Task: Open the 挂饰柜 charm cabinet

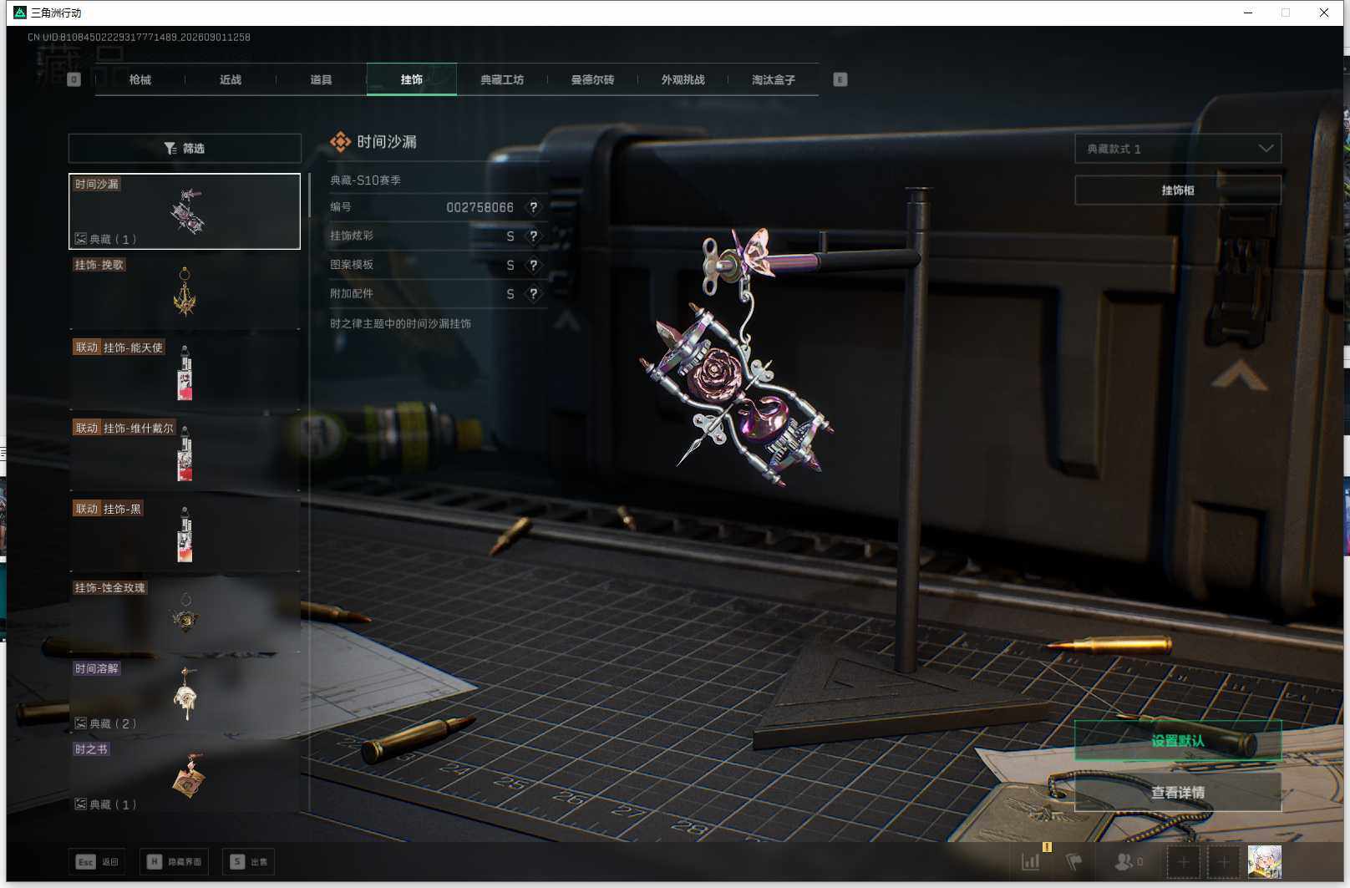Action: tap(1178, 190)
